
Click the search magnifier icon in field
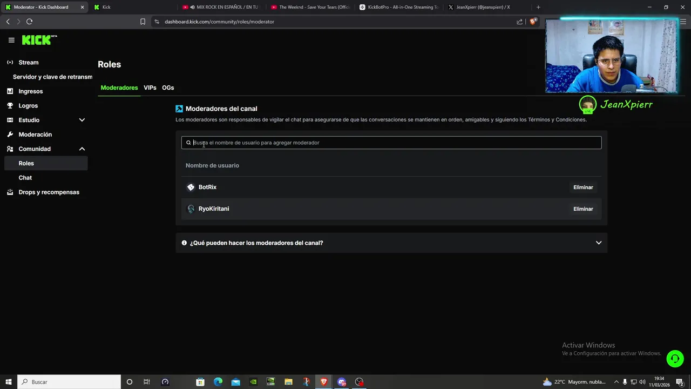[x=188, y=143]
